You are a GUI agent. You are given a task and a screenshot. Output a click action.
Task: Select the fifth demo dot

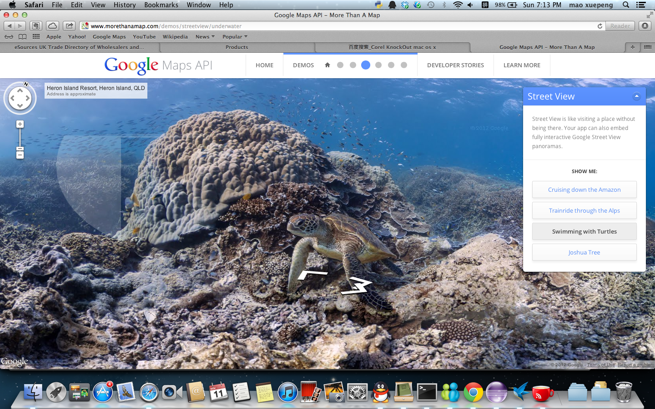pos(391,65)
